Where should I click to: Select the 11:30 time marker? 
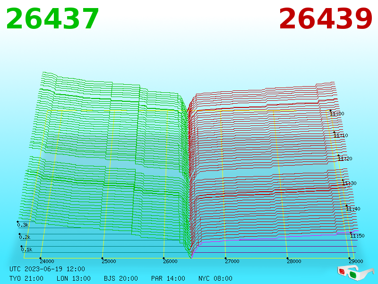click(x=349, y=183)
